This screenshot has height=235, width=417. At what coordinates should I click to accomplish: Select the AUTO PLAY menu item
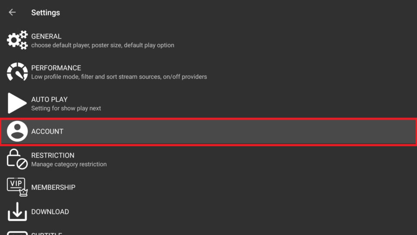click(208, 104)
